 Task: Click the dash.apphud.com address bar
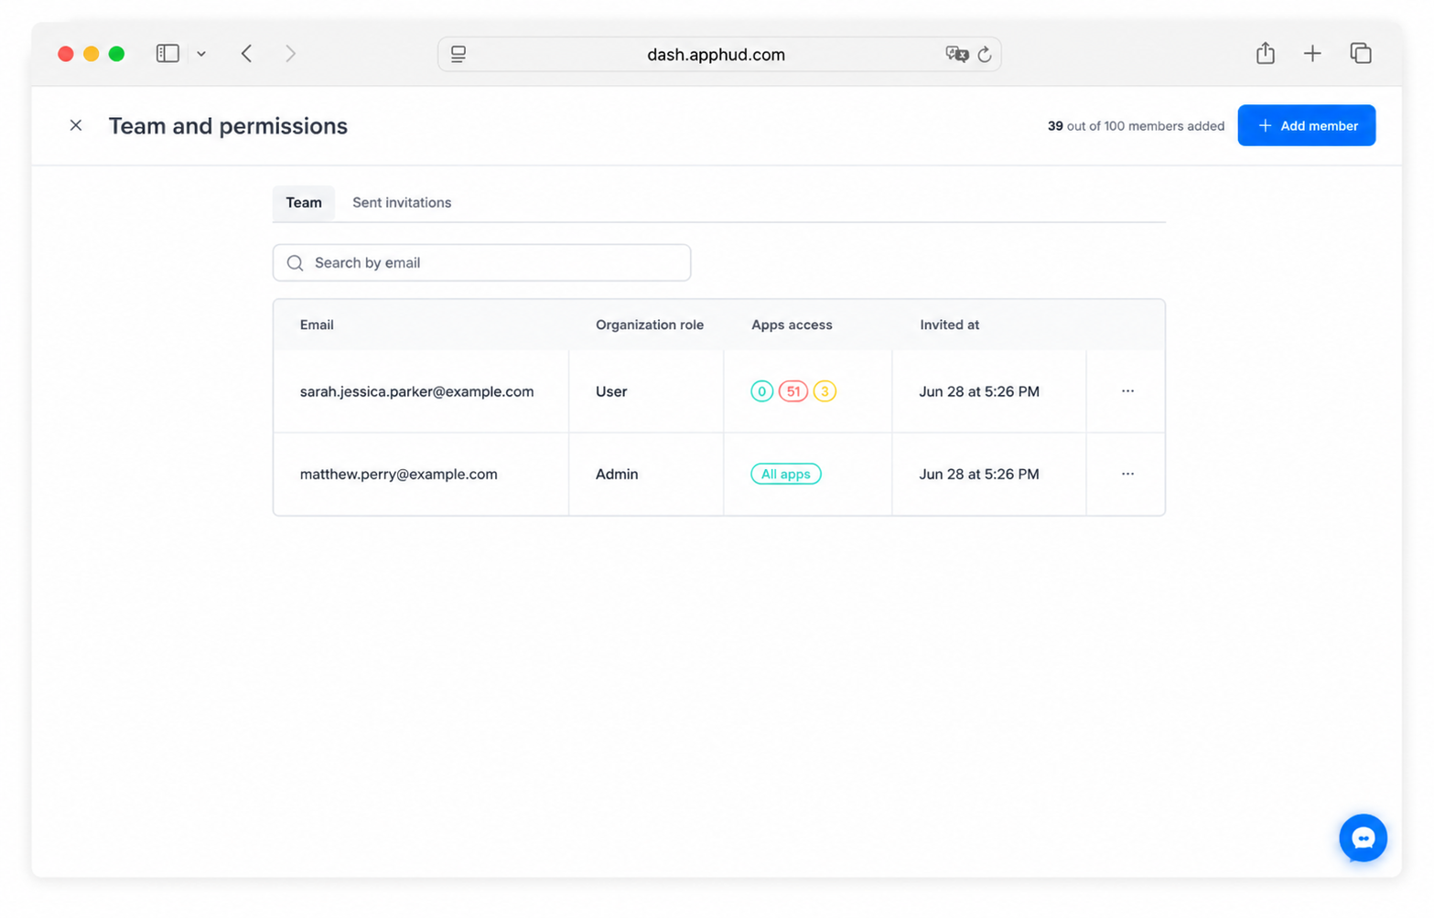[x=719, y=54]
